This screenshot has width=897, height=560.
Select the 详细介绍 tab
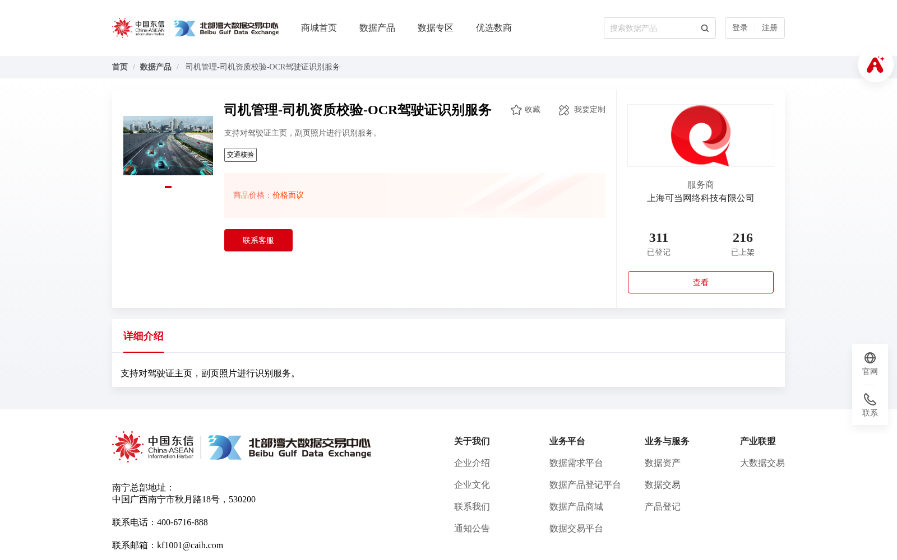[x=144, y=336]
